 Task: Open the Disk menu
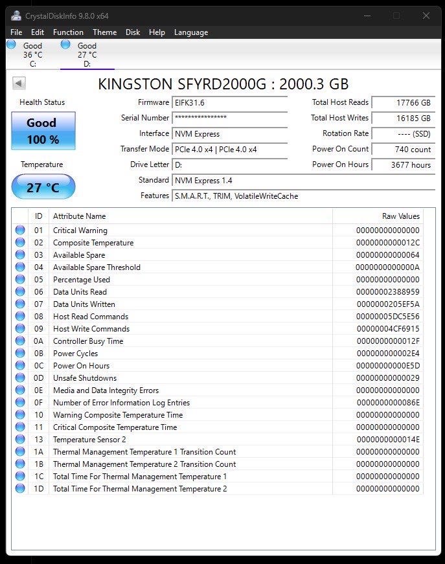click(x=133, y=32)
